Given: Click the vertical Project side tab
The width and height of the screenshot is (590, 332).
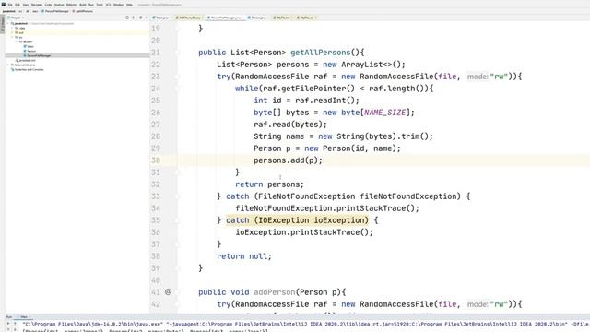Looking at the screenshot, I should (x=2, y=23).
